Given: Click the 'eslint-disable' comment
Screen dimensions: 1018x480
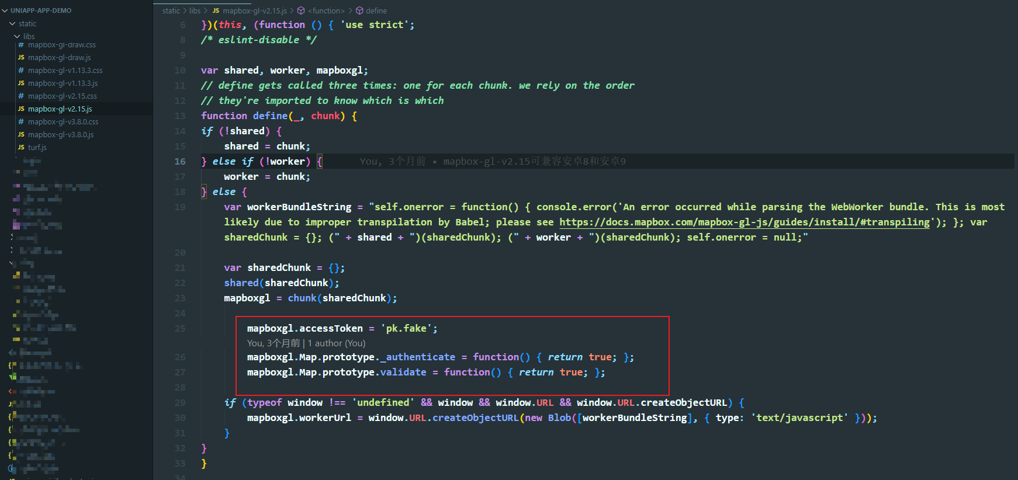Looking at the screenshot, I should pyautogui.click(x=258, y=40).
